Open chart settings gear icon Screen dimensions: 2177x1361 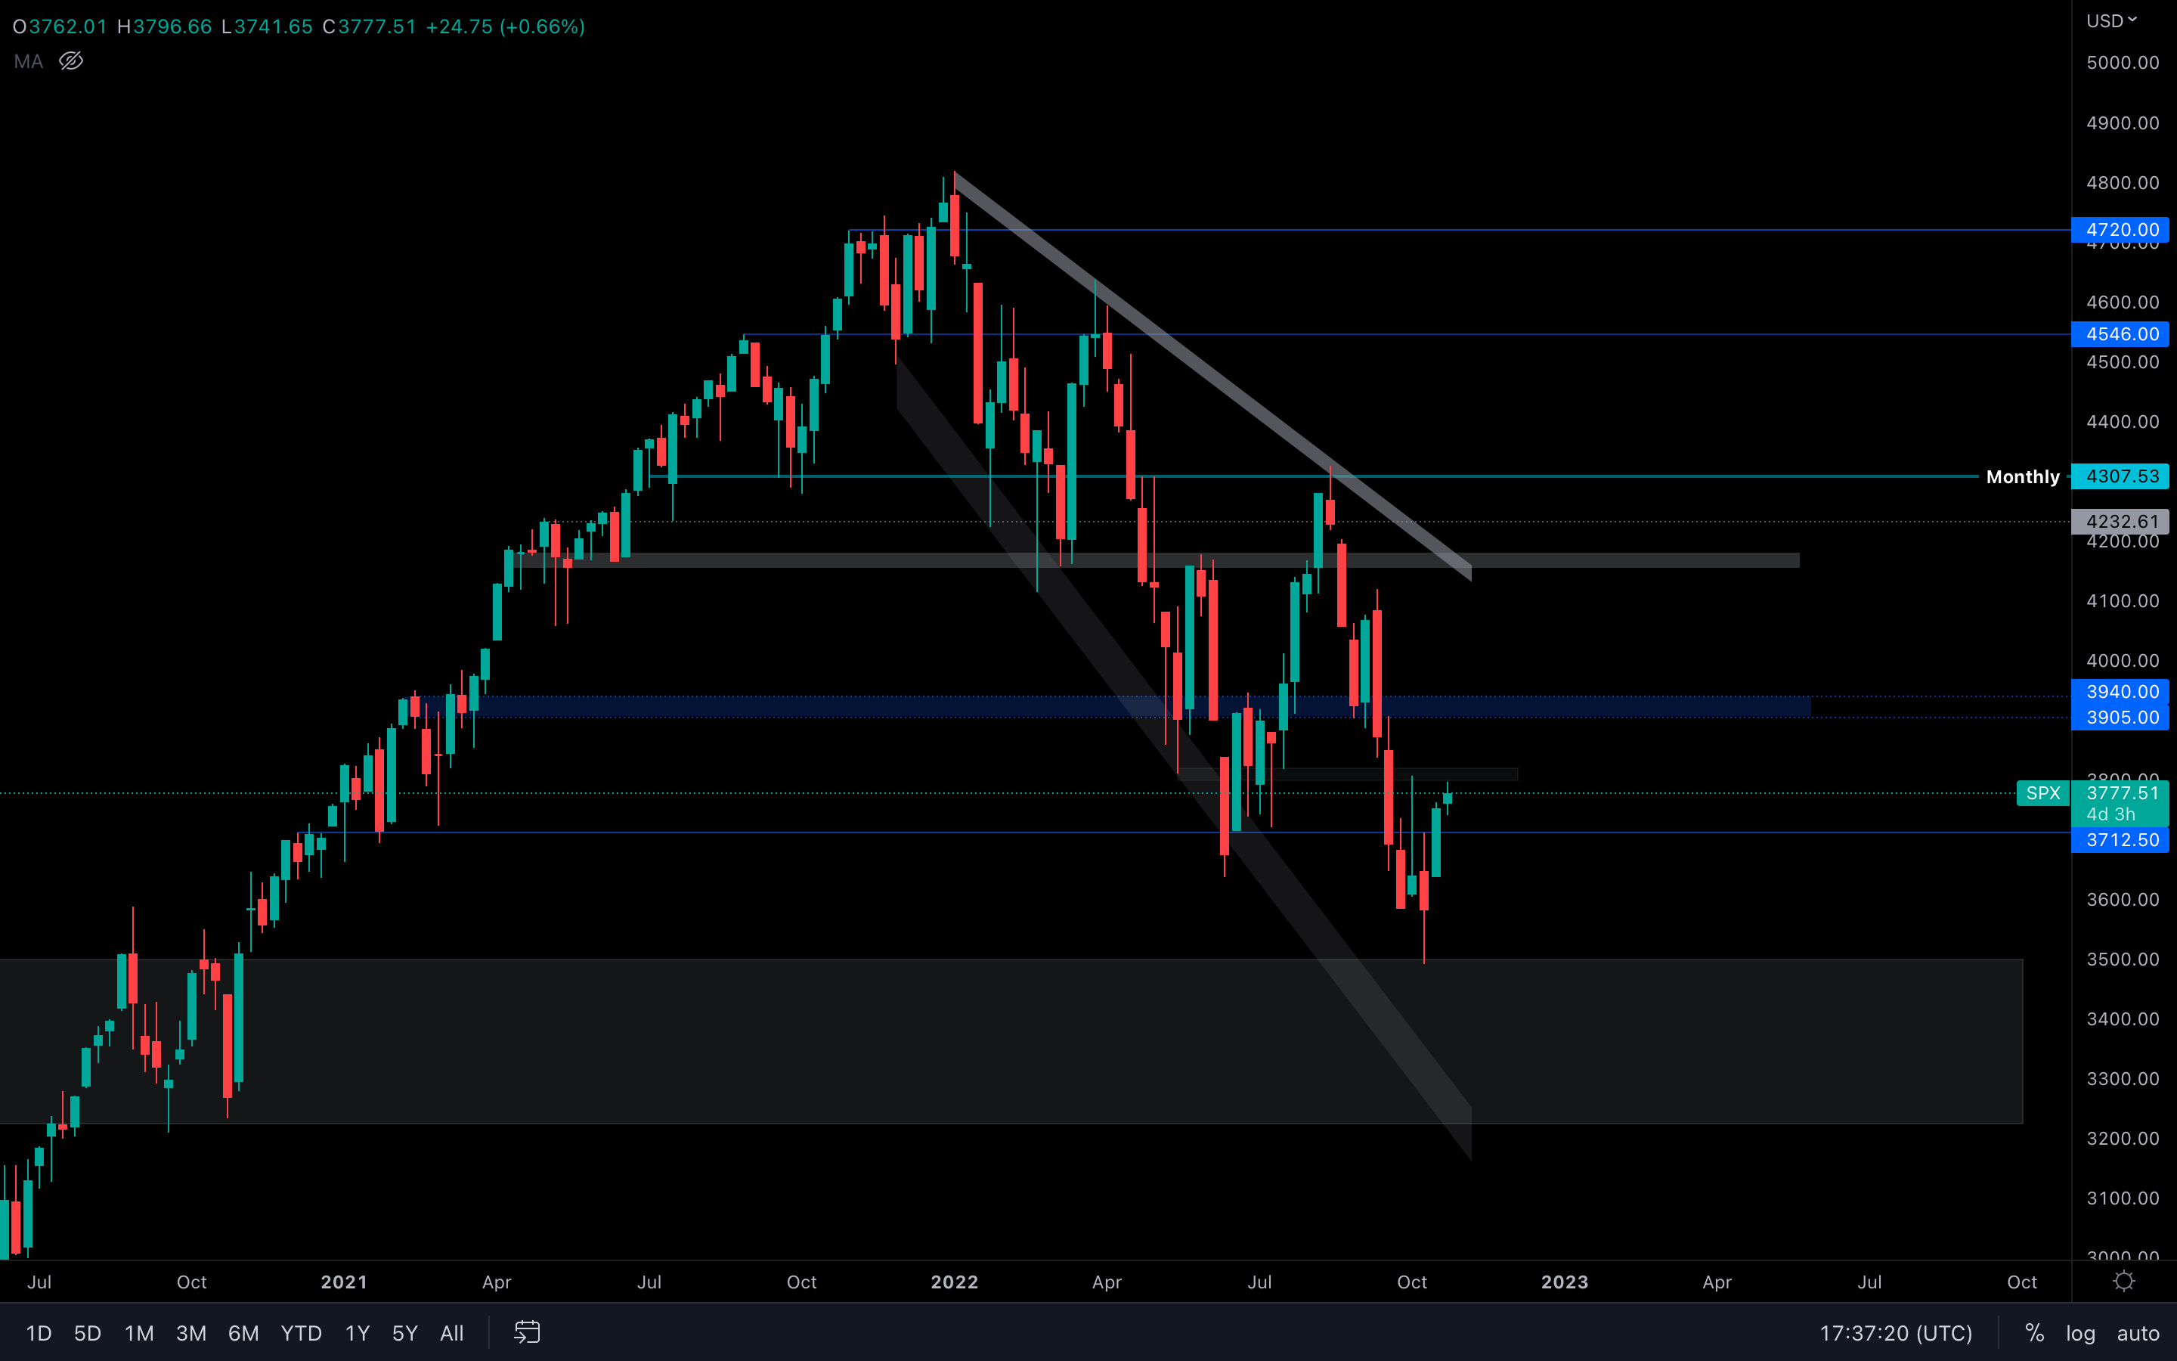tap(2124, 1281)
